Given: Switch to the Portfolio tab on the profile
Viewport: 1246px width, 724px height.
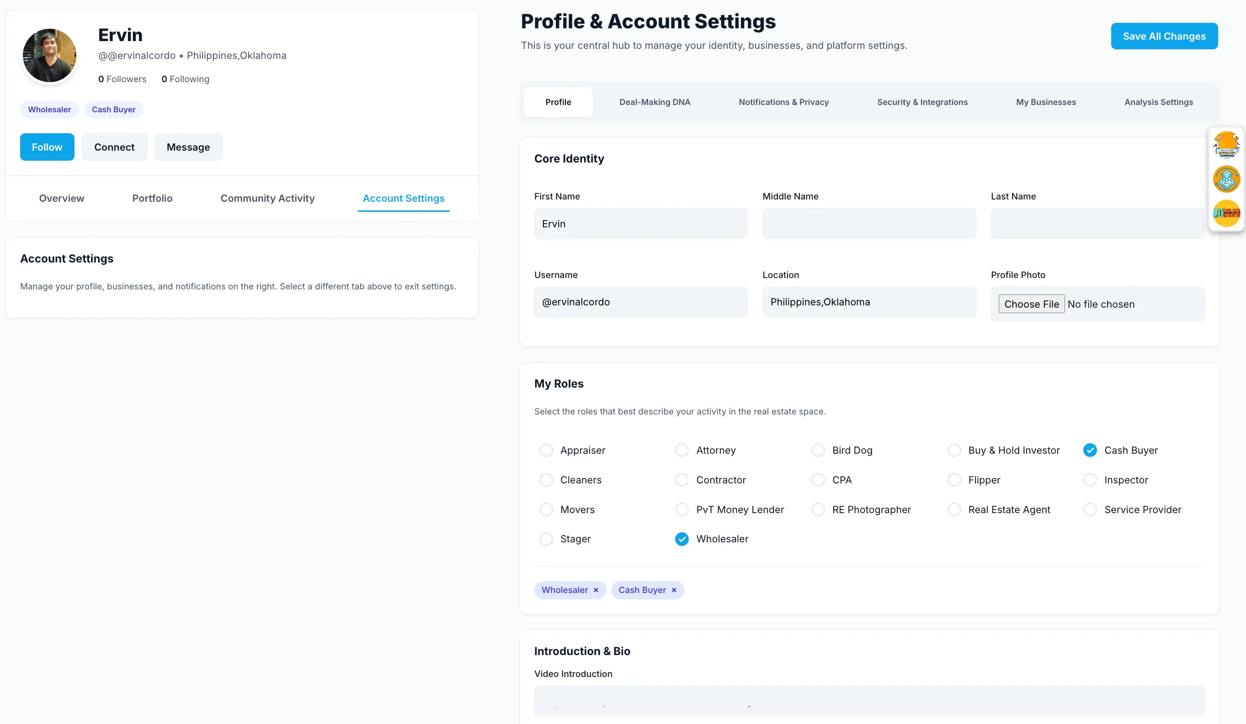Looking at the screenshot, I should (152, 198).
